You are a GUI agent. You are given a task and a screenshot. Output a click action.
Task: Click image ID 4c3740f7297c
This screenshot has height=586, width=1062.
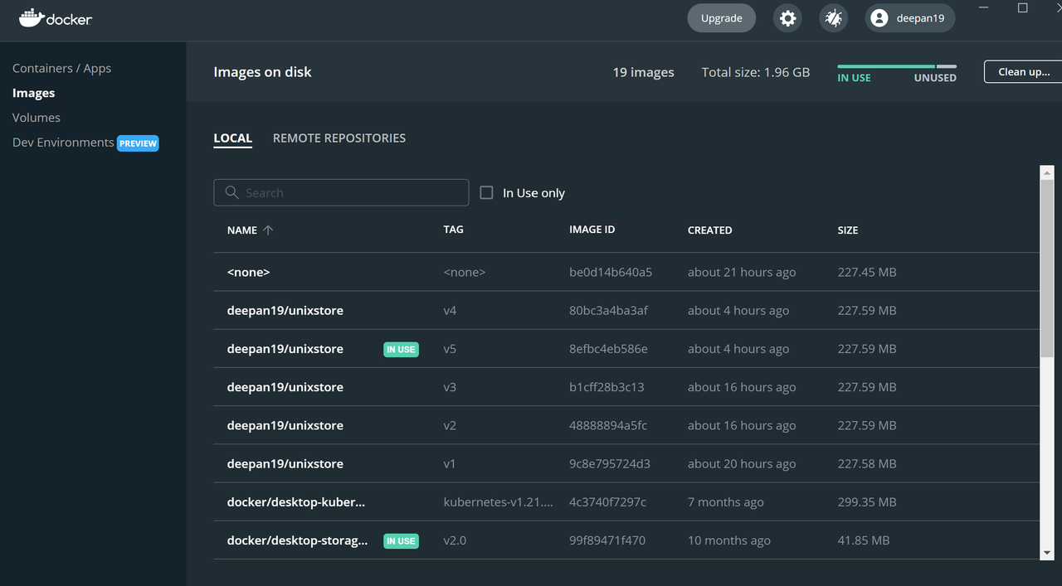[x=607, y=502]
